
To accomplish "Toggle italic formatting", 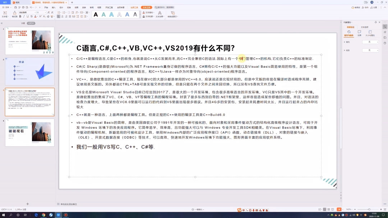I will click(x=24, y=17).
